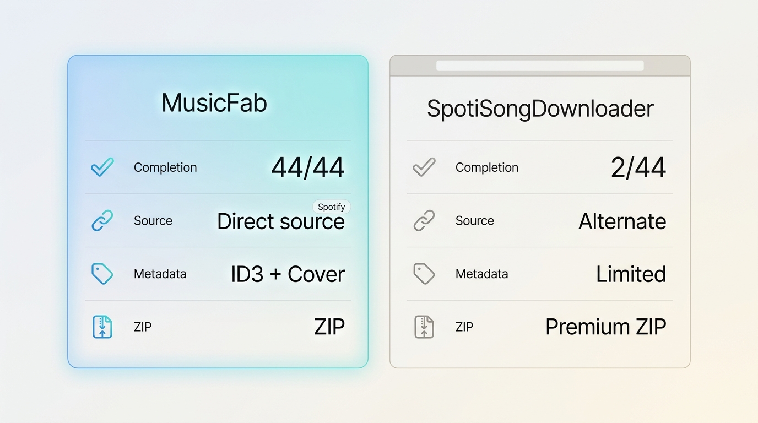The image size is (758, 423).
Task: Click the 44/44 completion value
Action: tap(308, 167)
